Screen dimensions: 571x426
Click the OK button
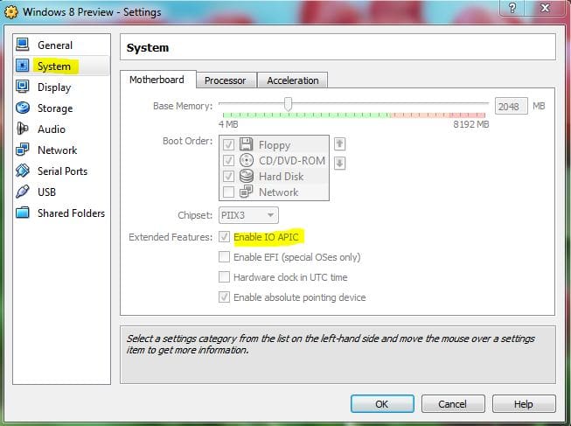[382, 404]
